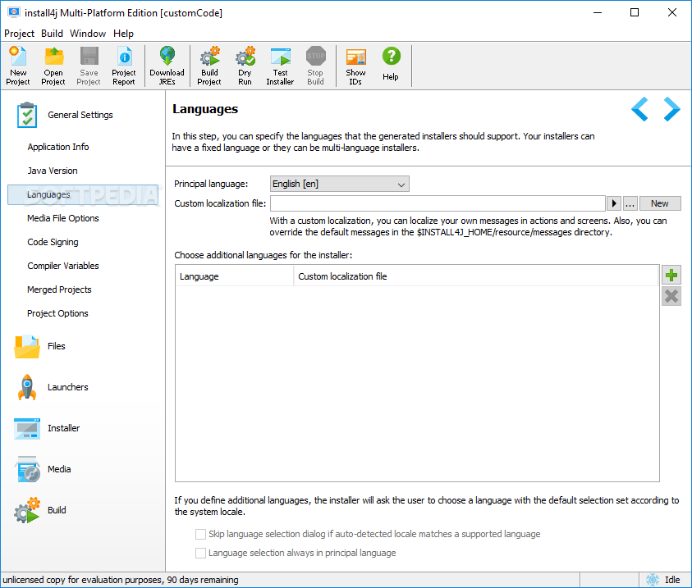Enable Skip language selection dialog checkbox
The height and width of the screenshot is (588, 692).
pos(201,534)
